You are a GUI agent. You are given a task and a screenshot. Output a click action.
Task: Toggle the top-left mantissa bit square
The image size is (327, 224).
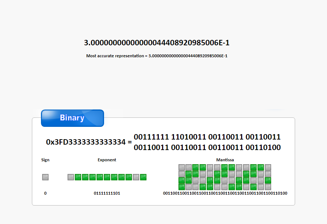(x=182, y=167)
